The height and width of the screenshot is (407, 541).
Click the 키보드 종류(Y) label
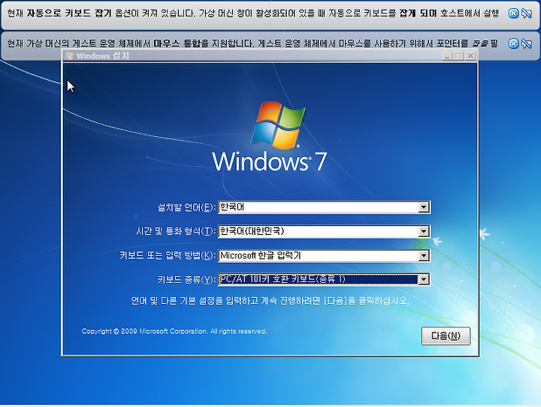tap(186, 279)
